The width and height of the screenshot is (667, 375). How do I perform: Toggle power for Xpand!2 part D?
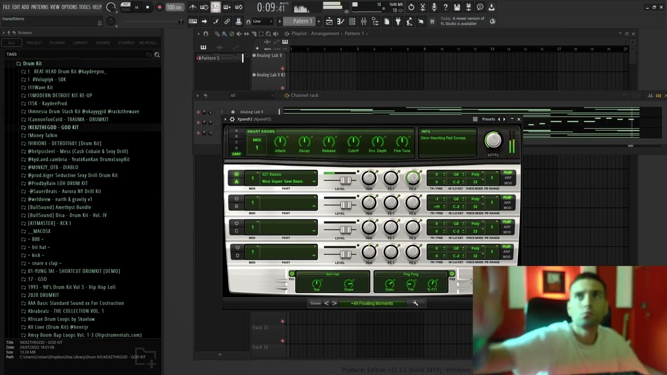click(238, 247)
